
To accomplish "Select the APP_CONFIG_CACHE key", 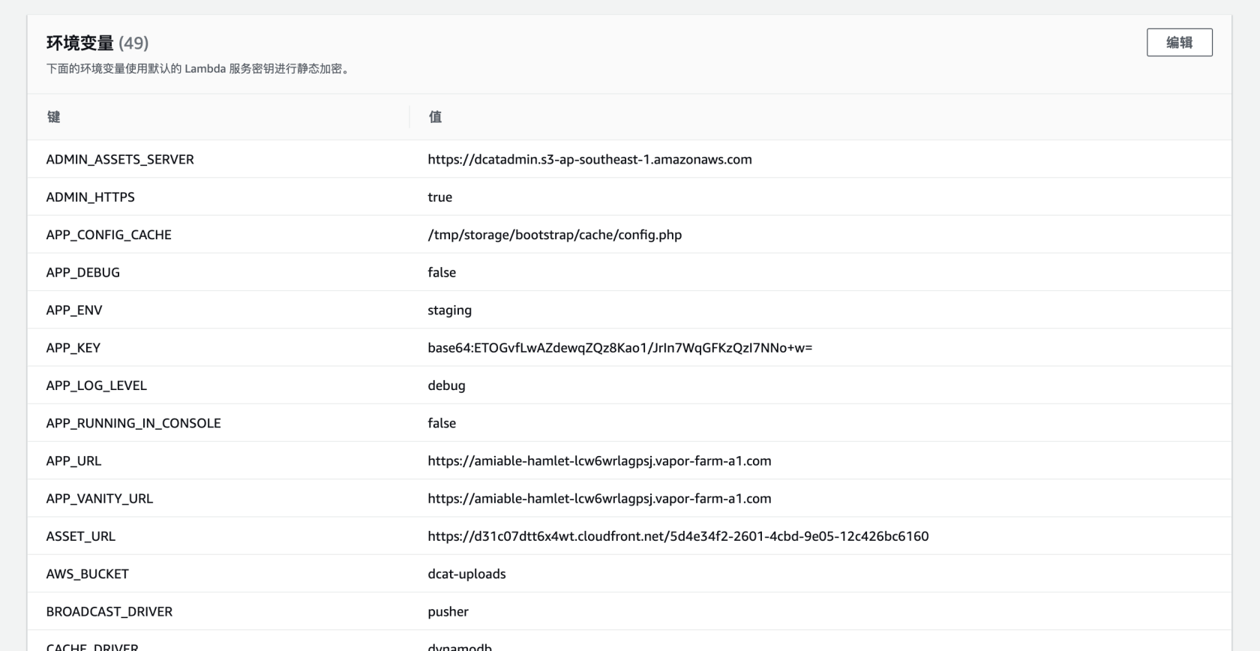I will point(109,235).
